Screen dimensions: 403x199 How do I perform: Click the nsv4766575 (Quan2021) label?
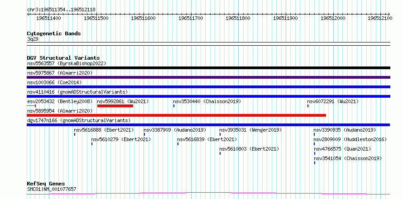tap(342, 149)
